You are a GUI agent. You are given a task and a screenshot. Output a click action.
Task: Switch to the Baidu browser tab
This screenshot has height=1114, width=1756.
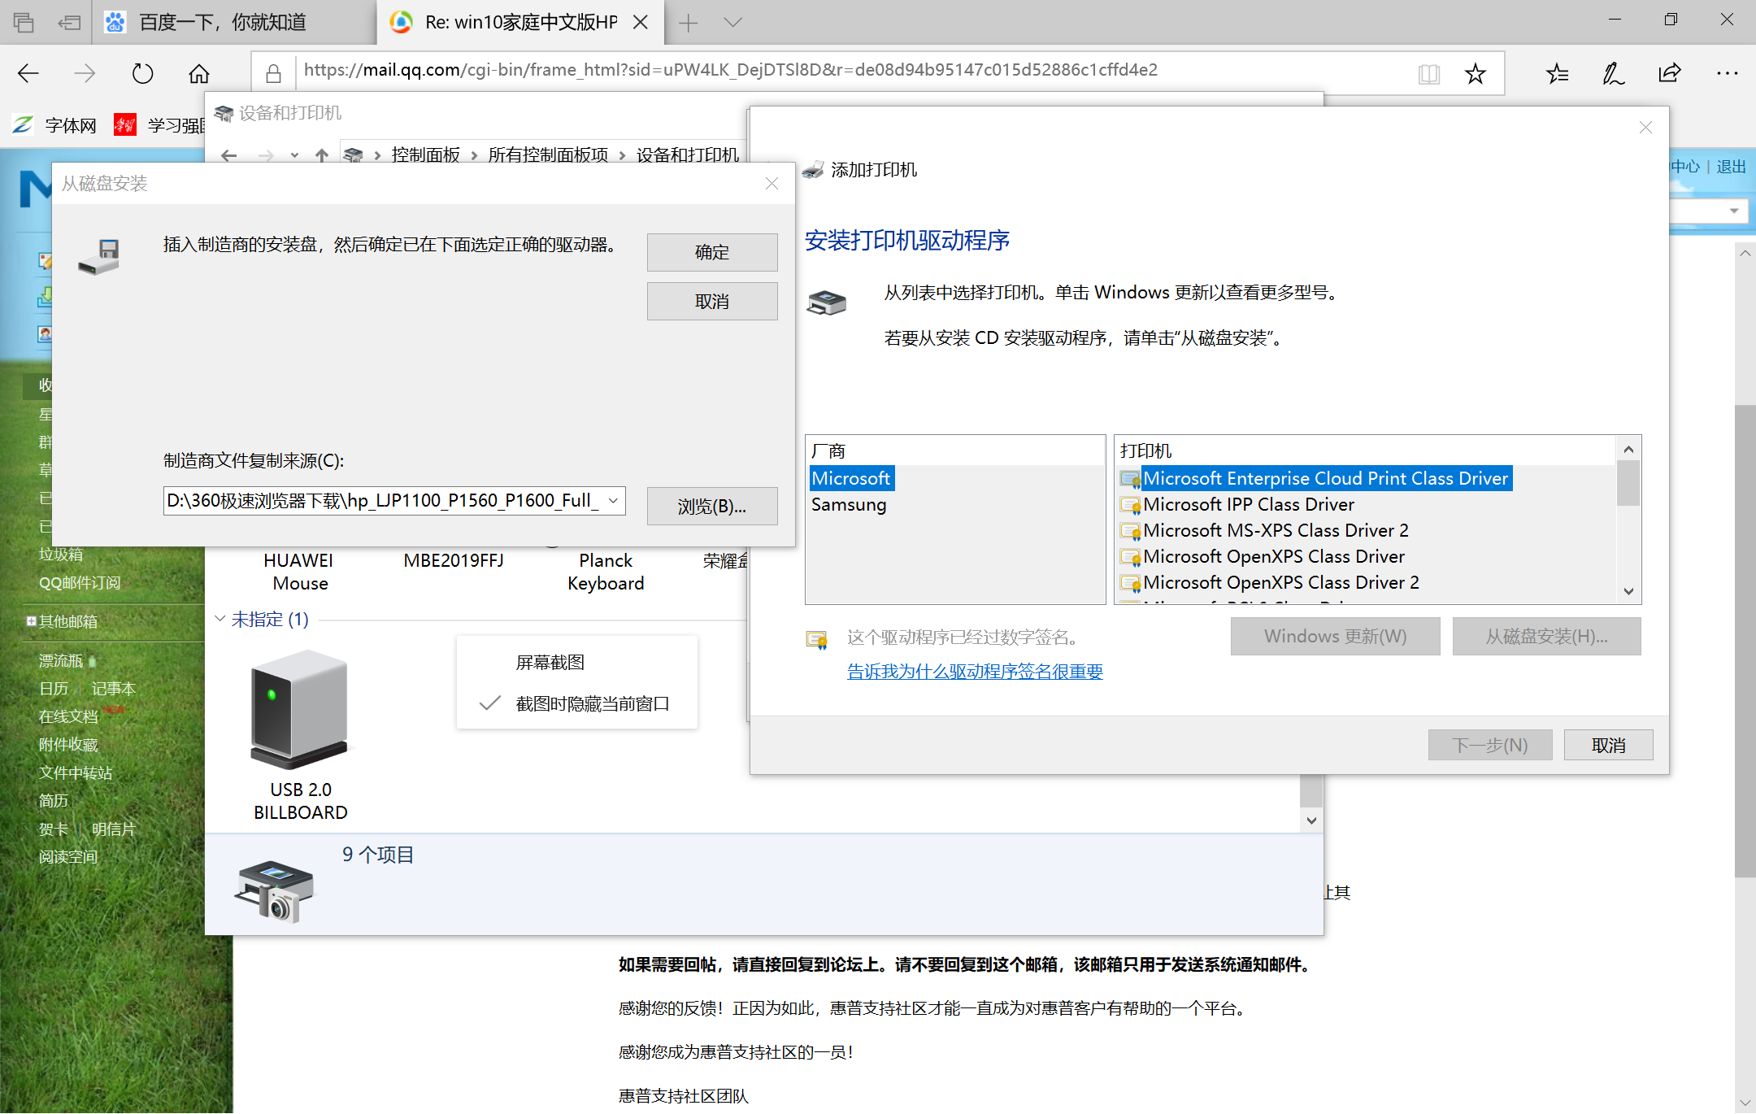222,23
